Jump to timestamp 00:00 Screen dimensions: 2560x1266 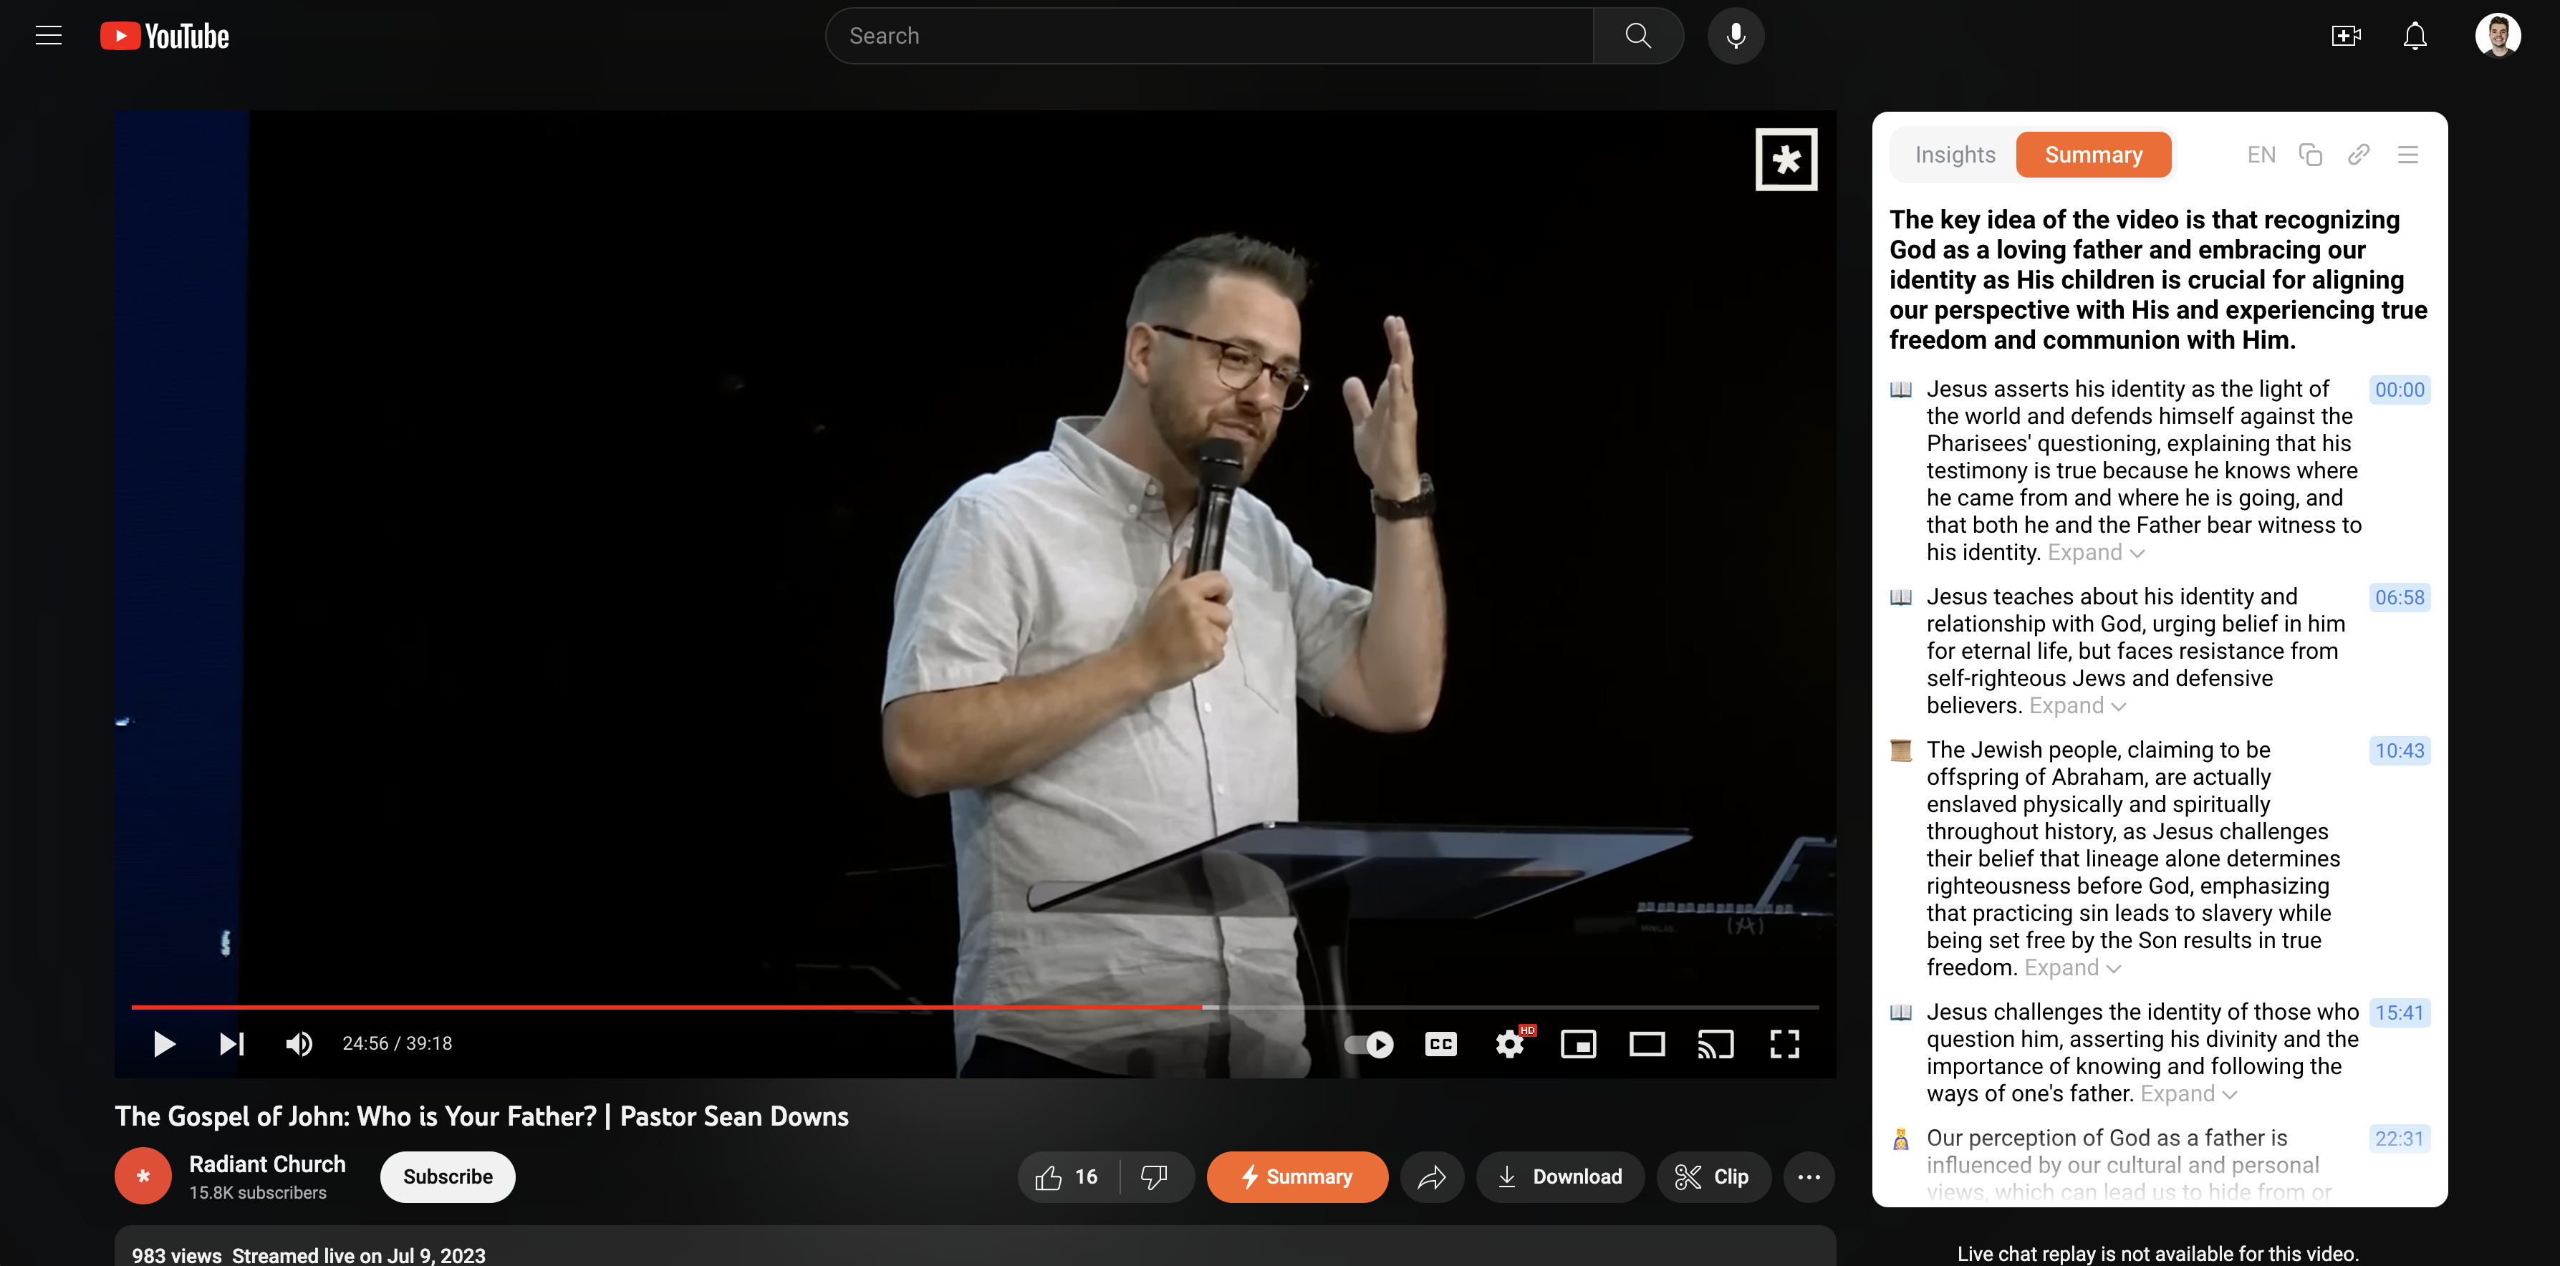pyautogui.click(x=2399, y=390)
